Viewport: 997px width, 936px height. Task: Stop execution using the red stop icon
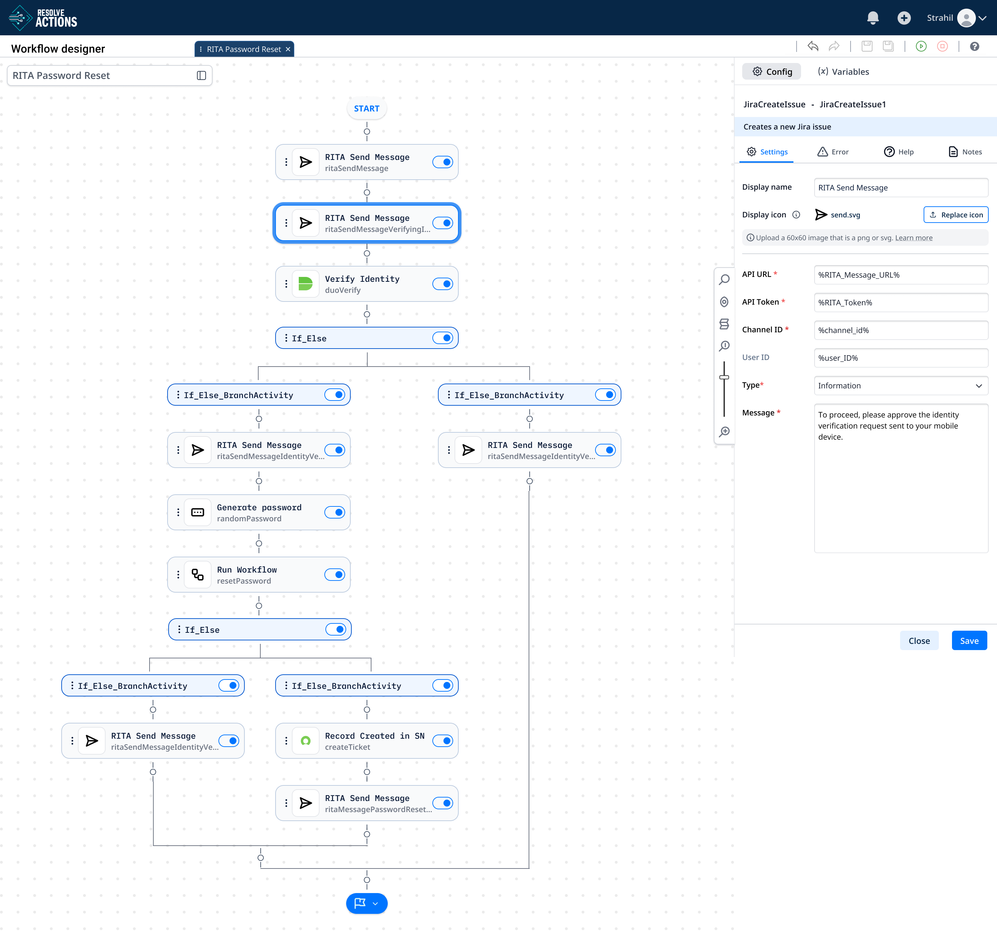pos(942,46)
